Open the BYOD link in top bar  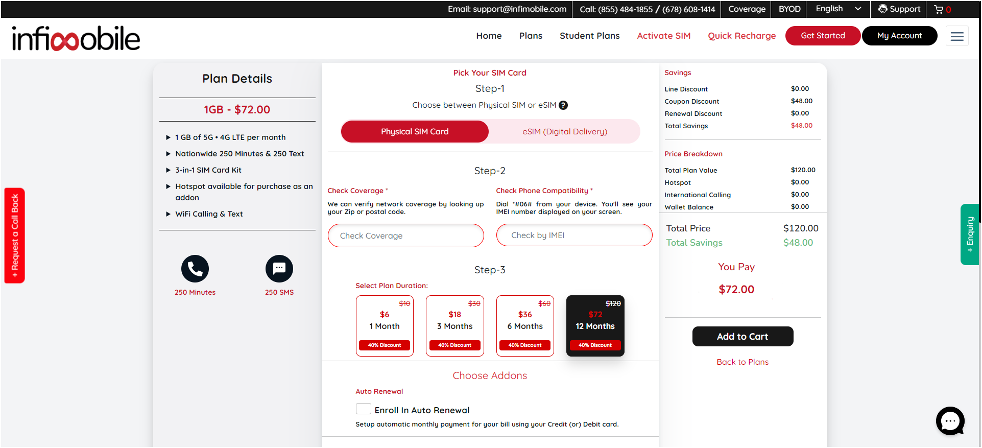[789, 9]
